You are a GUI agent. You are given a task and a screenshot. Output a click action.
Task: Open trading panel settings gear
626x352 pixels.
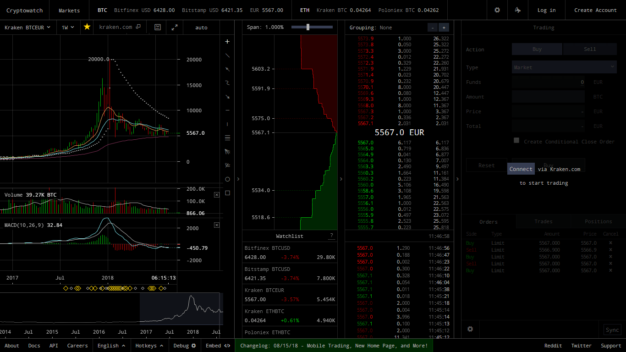coord(470,329)
